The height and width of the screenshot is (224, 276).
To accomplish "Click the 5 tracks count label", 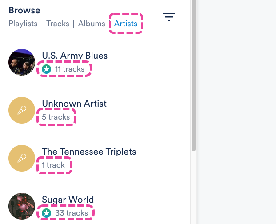I will tap(56, 117).
